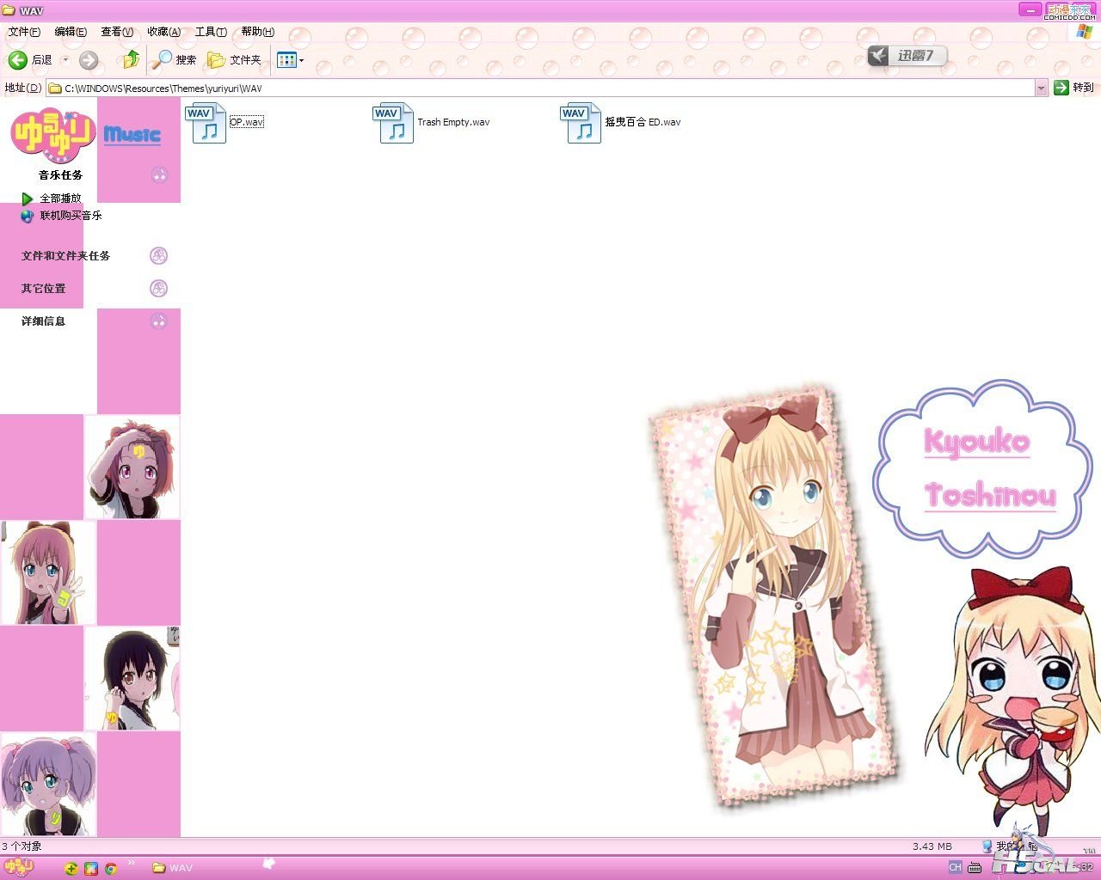Open the Search magnifier tool
Image resolution: width=1101 pixels, height=880 pixels.
[162, 59]
